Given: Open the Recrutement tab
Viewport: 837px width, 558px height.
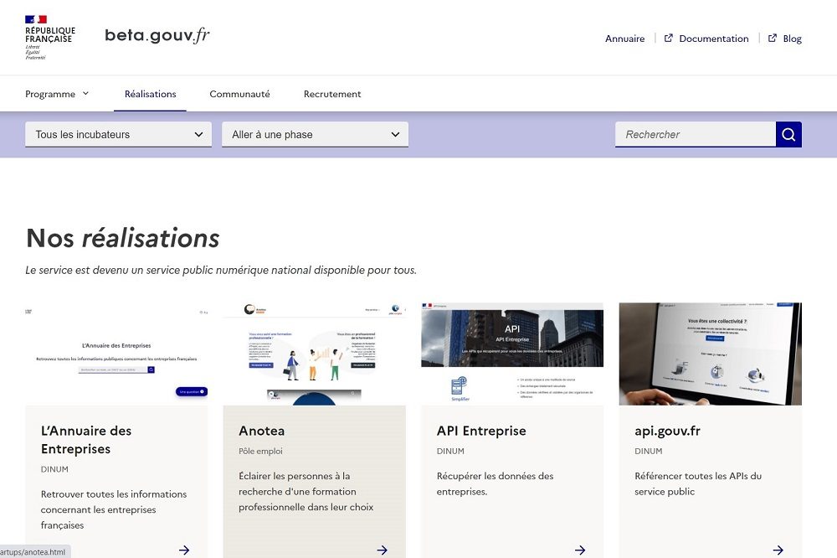Looking at the screenshot, I should pyautogui.click(x=332, y=94).
